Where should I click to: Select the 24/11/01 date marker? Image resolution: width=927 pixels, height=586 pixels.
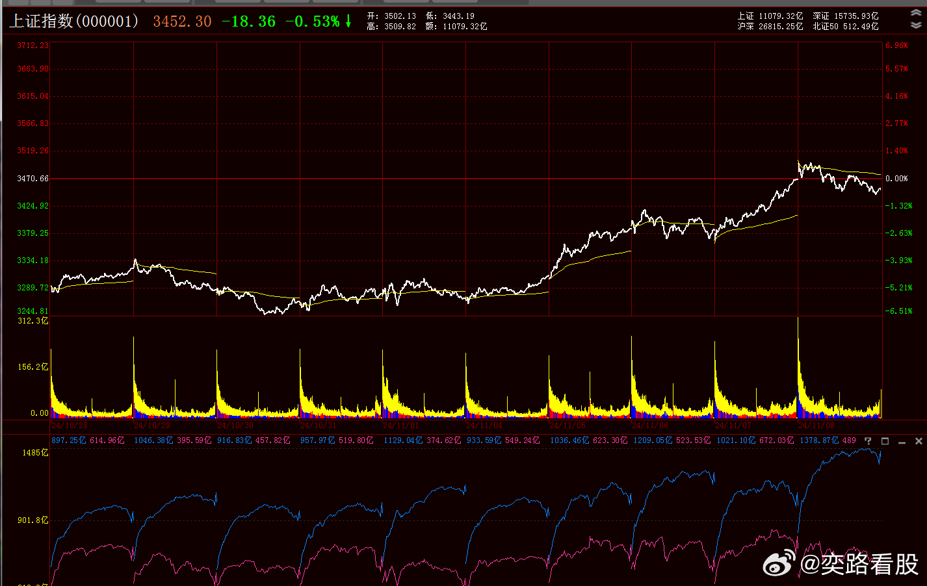click(x=401, y=426)
